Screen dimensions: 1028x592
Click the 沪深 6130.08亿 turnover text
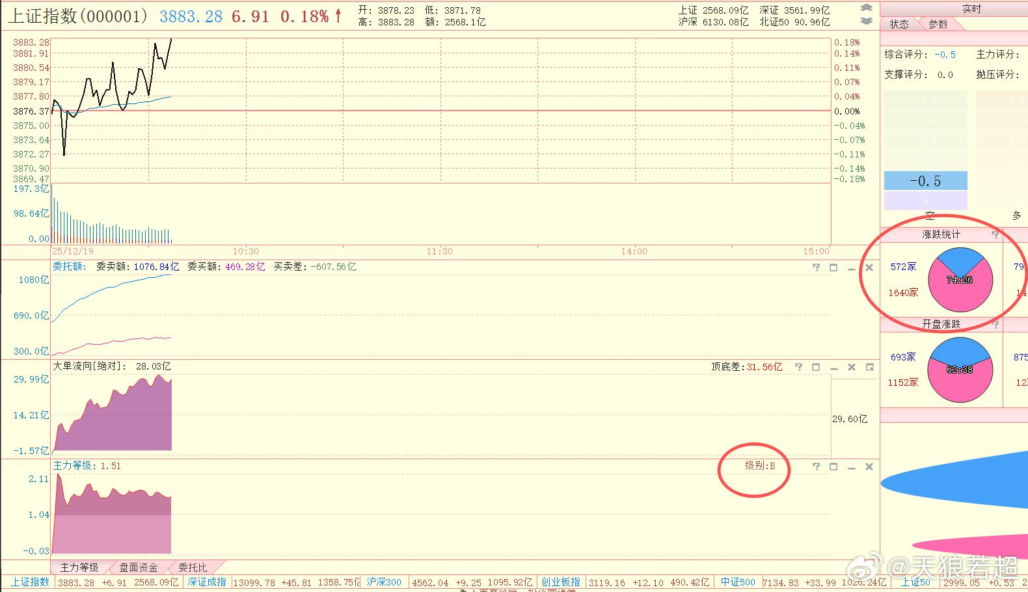tap(713, 22)
